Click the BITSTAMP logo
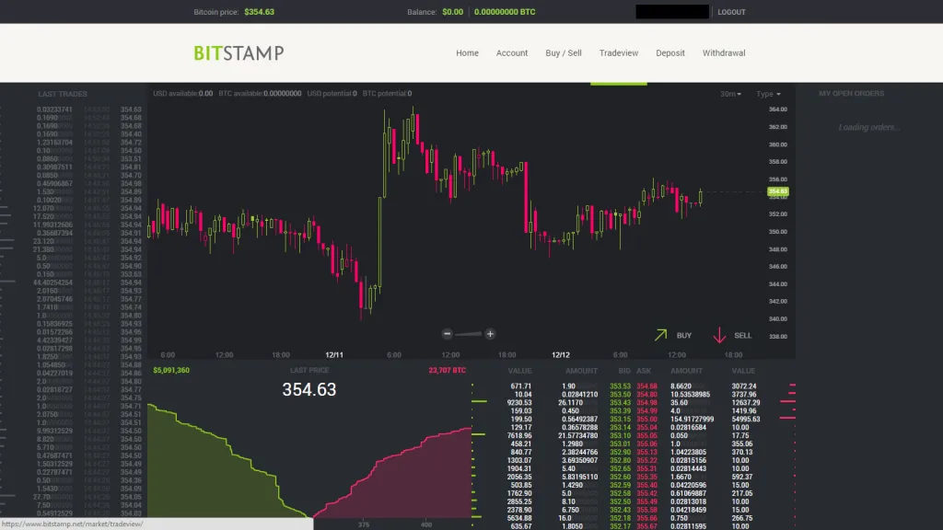 tap(239, 52)
